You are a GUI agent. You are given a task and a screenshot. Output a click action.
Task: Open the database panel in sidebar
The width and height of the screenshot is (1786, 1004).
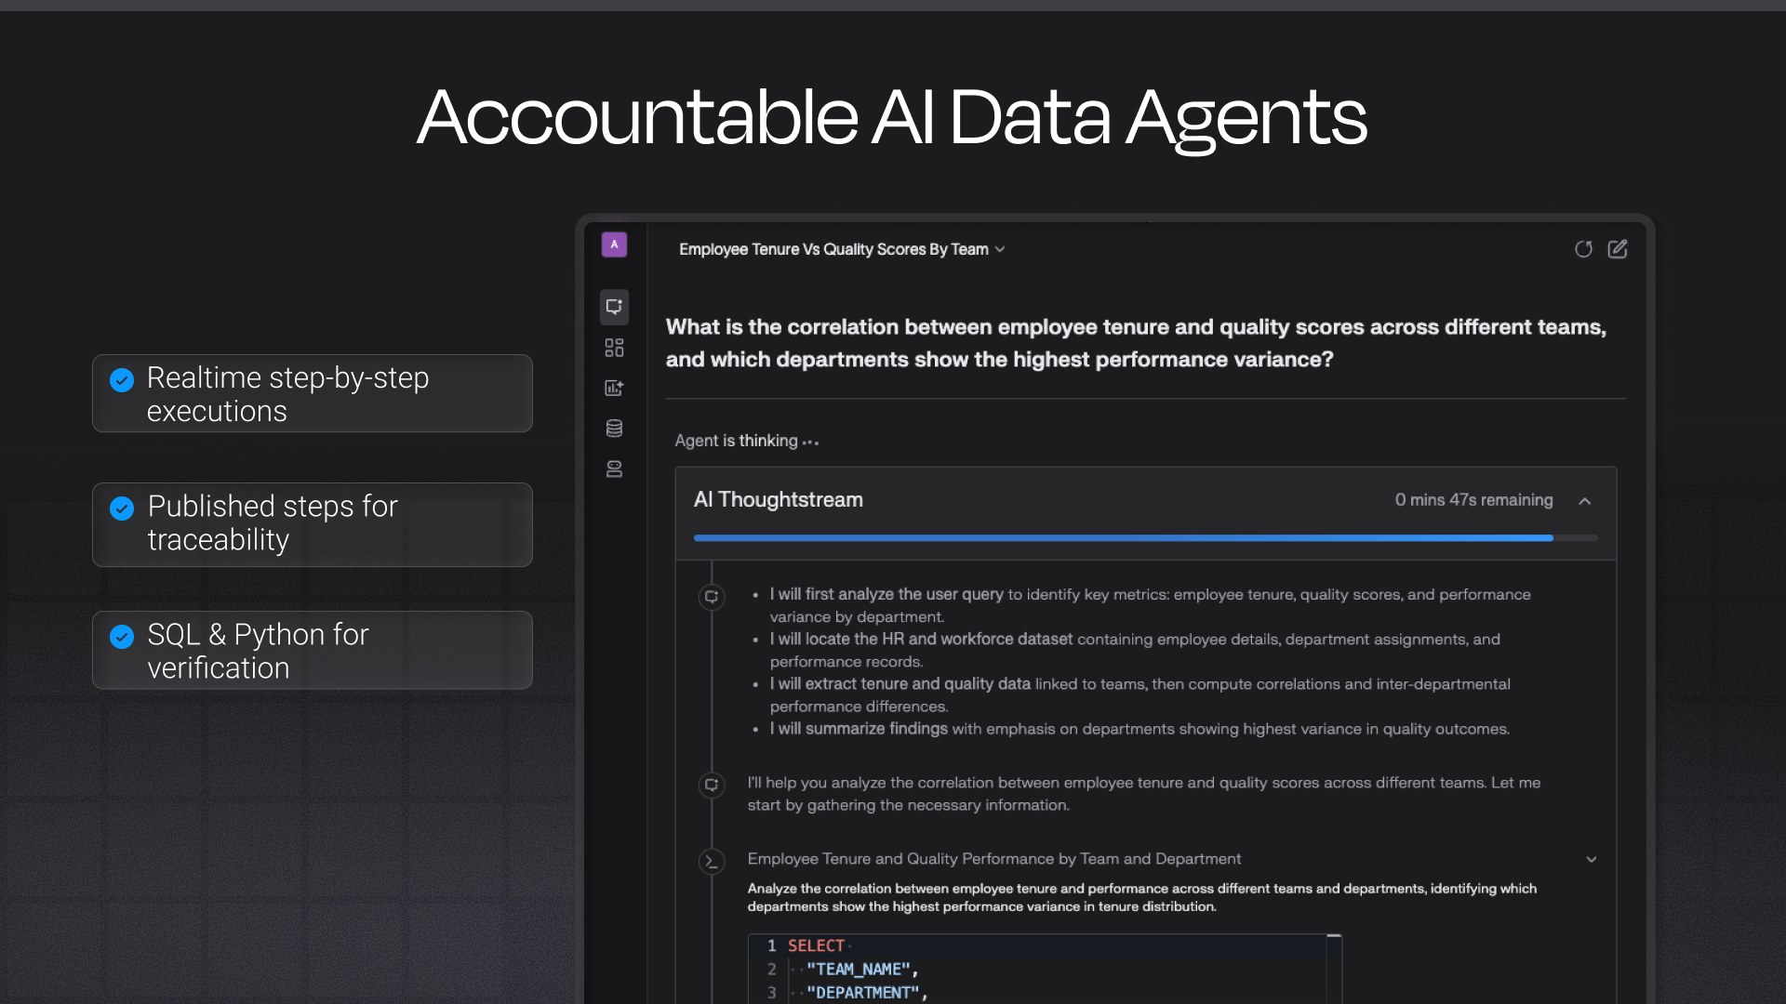click(614, 428)
